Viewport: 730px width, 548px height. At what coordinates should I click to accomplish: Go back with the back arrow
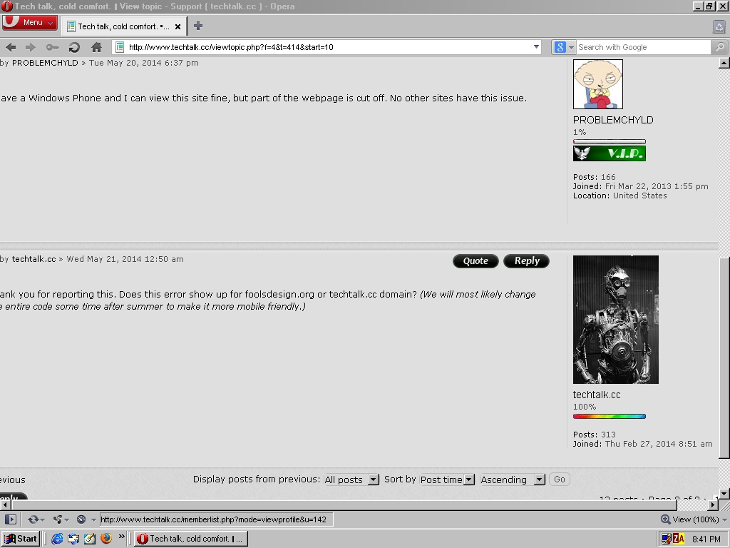(11, 47)
